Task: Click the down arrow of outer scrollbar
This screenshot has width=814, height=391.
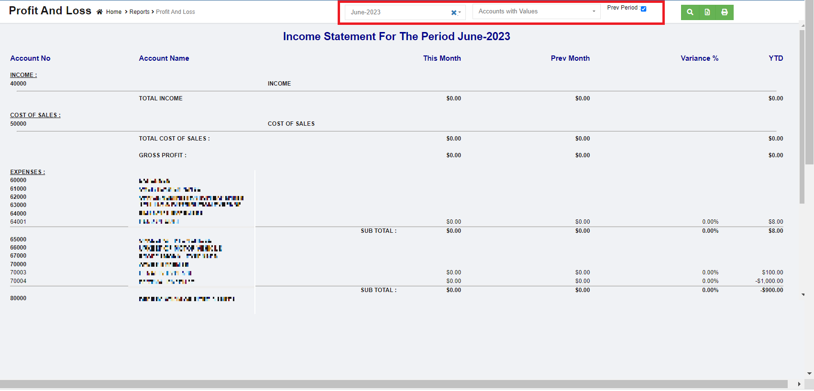Action: tap(809, 374)
